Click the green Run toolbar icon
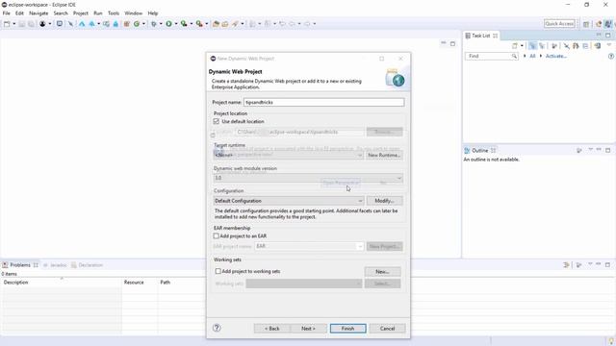 click(x=168, y=24)
